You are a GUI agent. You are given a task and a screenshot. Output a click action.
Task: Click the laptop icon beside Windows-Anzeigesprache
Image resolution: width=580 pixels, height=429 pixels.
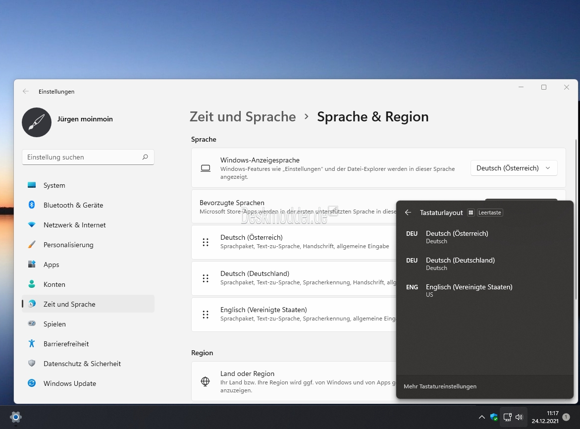(x=205, y=168)
